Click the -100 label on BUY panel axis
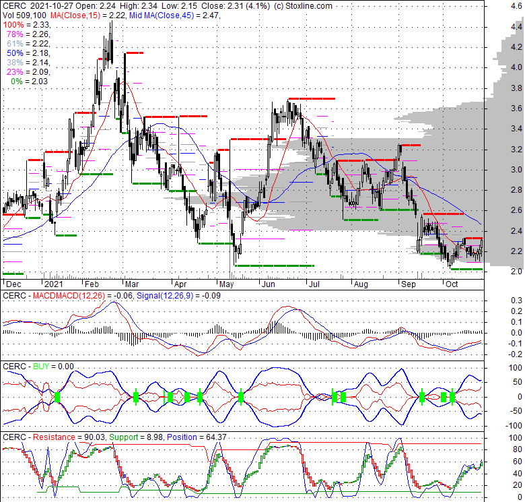This screenshot has height=502, width=525. [x=515, y=426]
